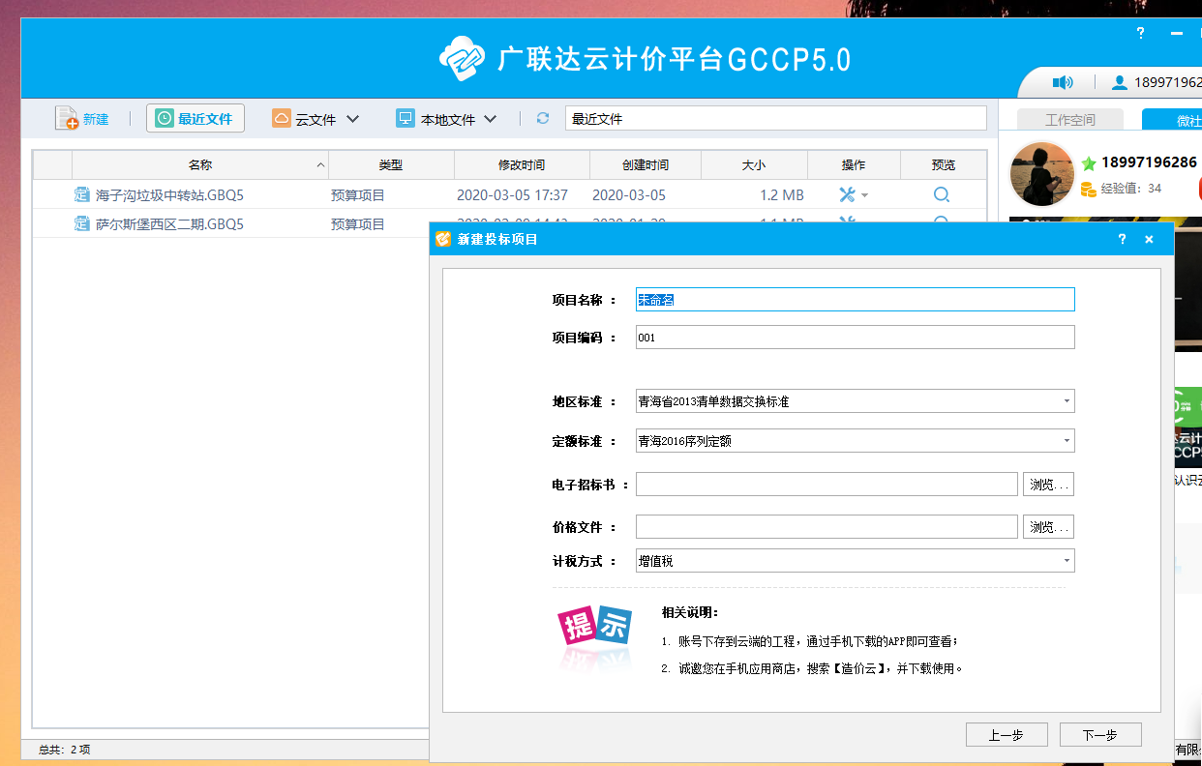Click the refresh icon beside 本地文件

(x=543, y=118)
